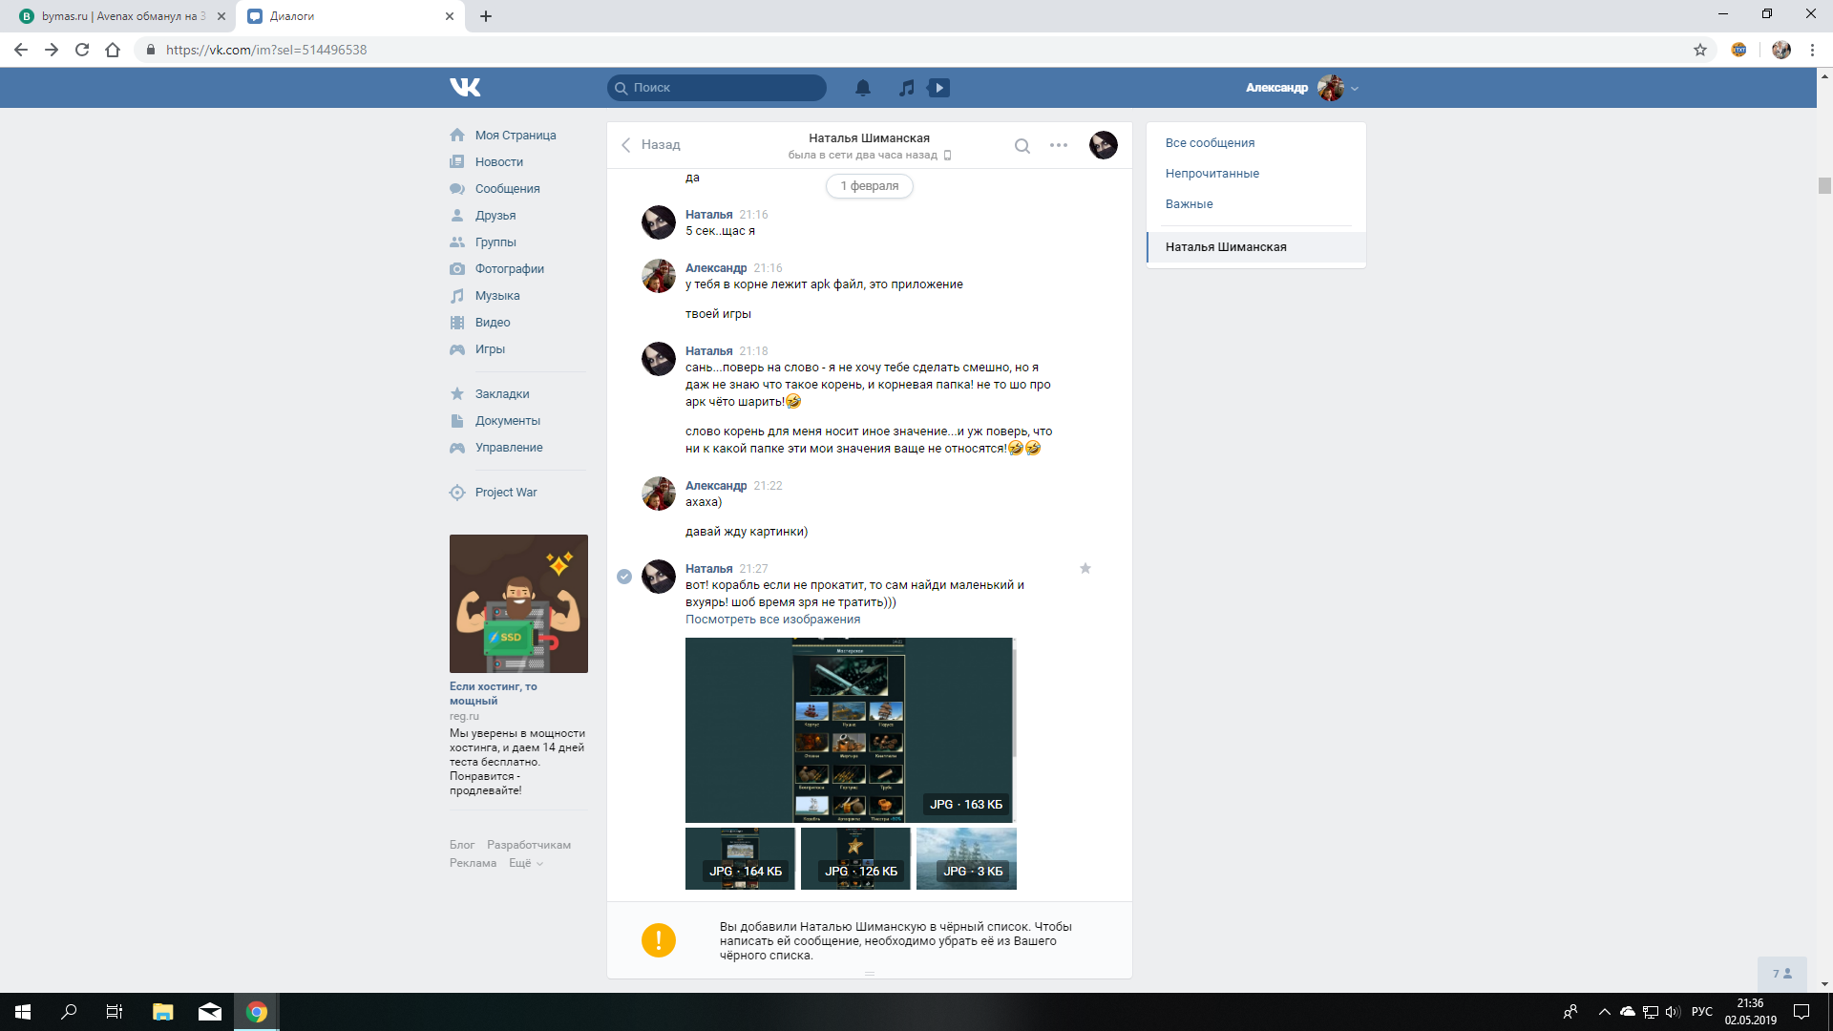Open Chrome from the Windows taskbar
Viewport: 1833px width, 1031px height.
coord(256,1012)
